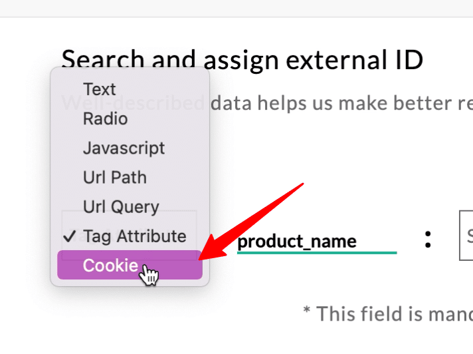
Task: Click the asterisk before This field
Action: coord(307,310)
